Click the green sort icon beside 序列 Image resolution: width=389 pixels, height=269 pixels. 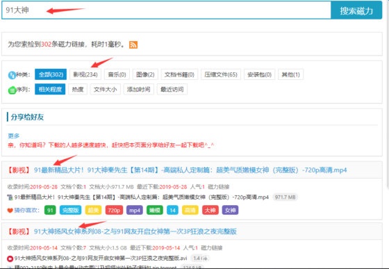12,90
